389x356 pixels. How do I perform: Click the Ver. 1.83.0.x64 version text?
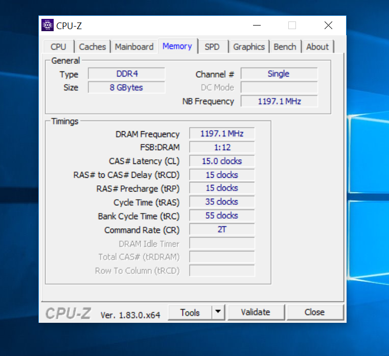point(130,315)
